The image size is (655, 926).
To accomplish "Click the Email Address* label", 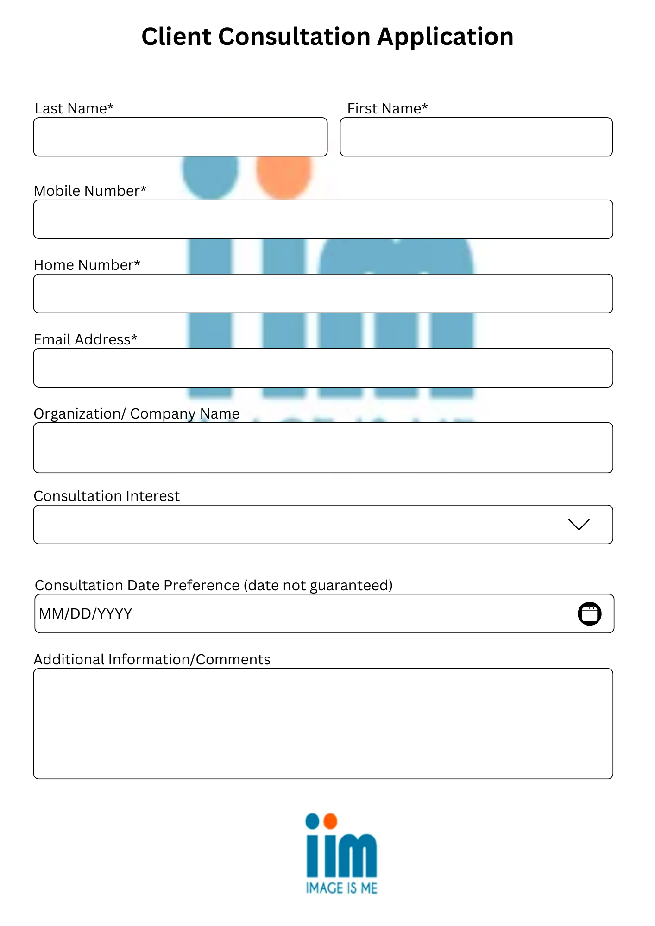I will (85, 339).
